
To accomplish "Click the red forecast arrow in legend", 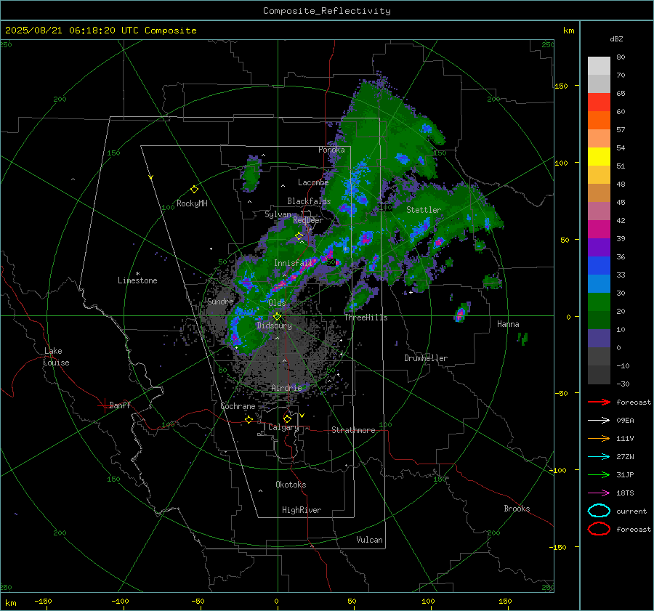I will click(x=599, y=402).
